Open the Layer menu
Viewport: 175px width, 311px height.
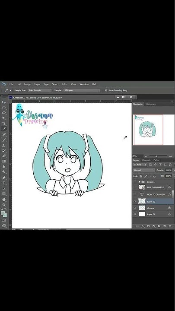pos(37,84)
